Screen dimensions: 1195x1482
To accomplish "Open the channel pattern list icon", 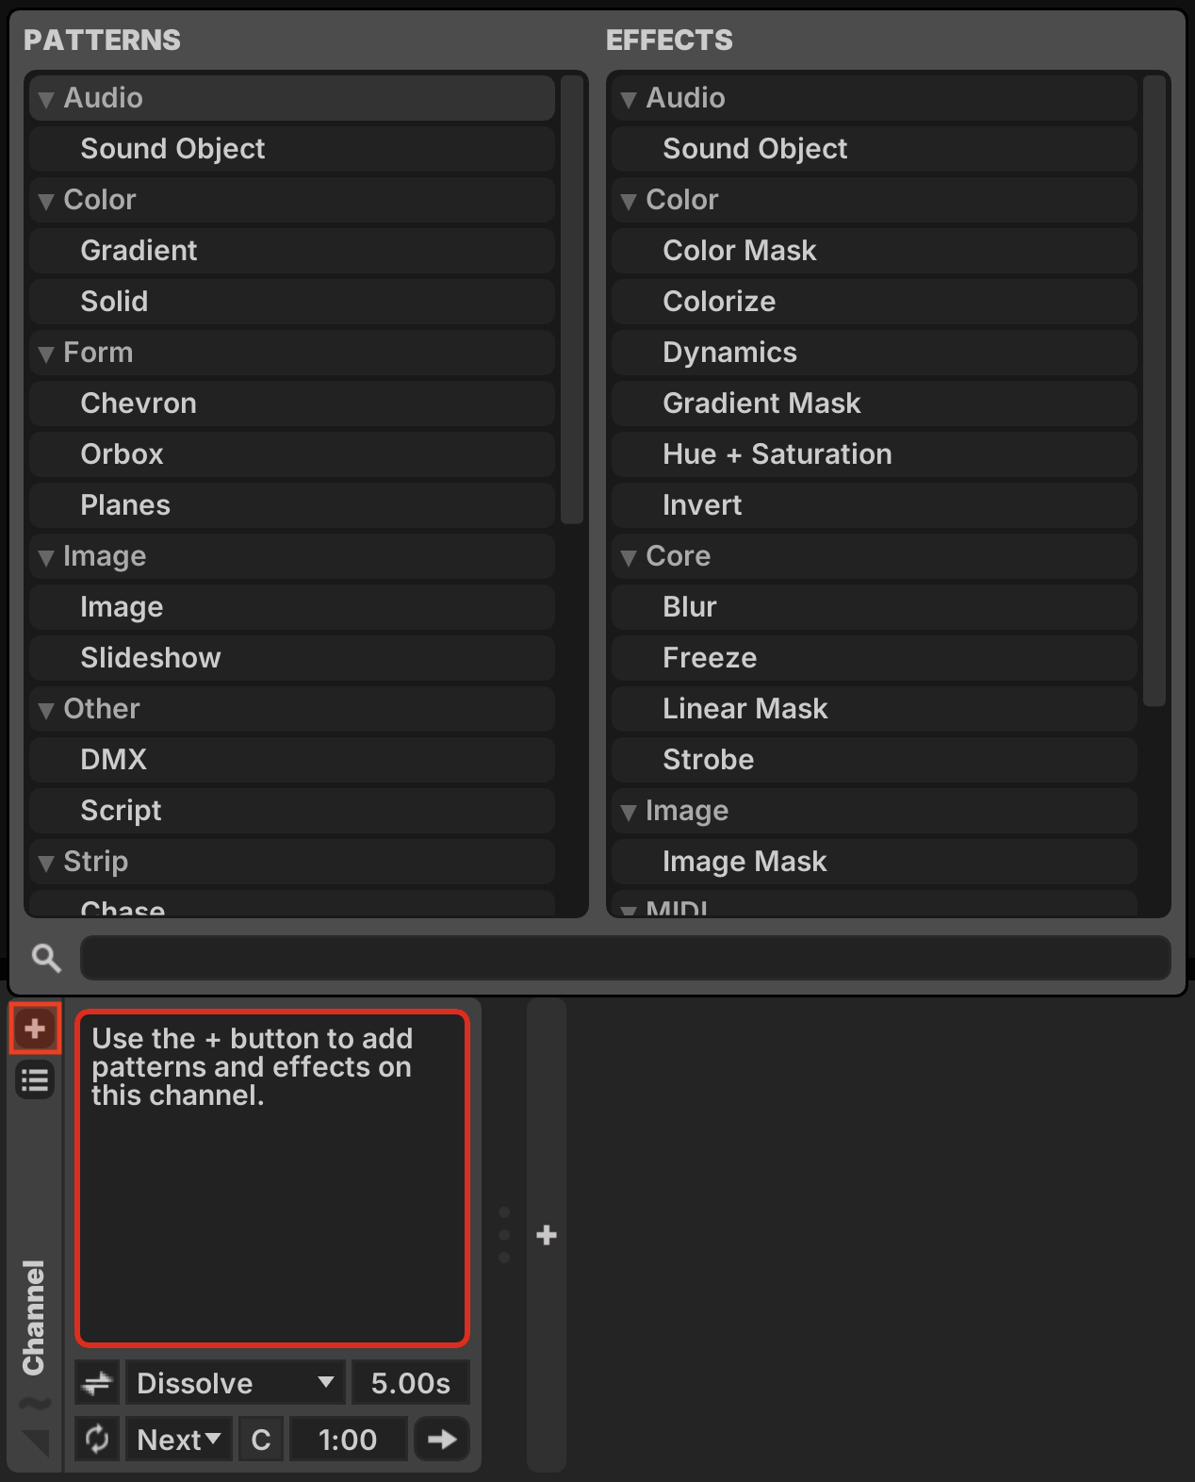I will 35,1080.
